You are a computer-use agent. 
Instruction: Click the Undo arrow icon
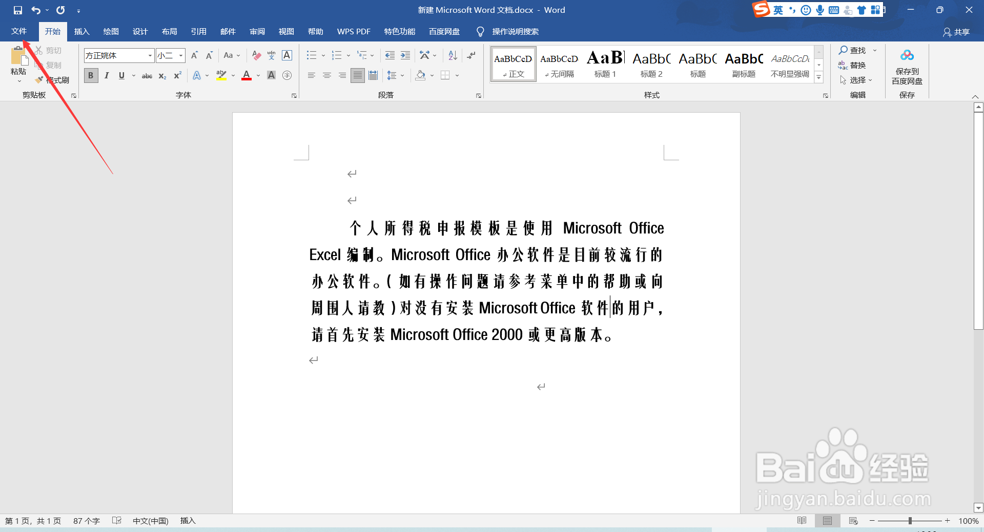tap(35, 10)
